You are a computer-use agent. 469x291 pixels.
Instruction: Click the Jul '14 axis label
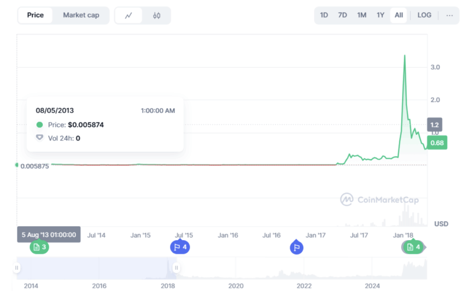[96, 235]
